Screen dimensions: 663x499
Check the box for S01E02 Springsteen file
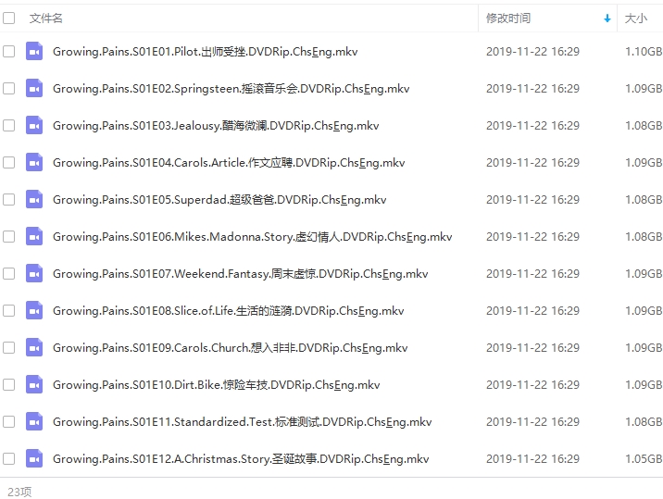click(9, 88)
